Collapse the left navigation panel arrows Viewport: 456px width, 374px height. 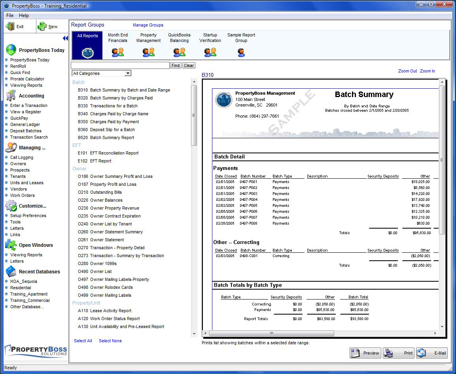tap(65, 38)
